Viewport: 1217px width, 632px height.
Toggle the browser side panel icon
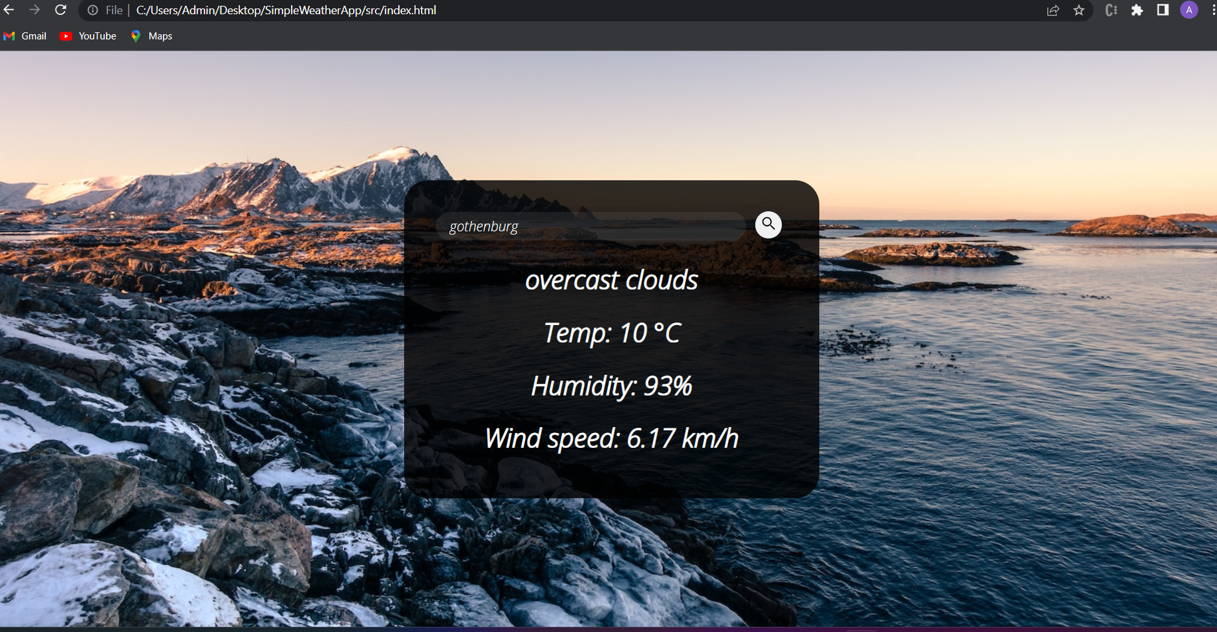click(x=1163, y=10)
